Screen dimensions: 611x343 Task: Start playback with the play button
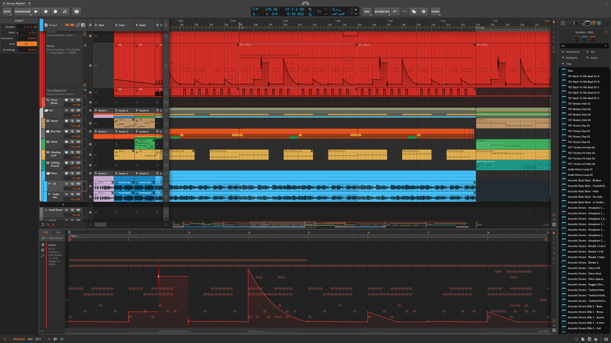[x=36, y=11]
